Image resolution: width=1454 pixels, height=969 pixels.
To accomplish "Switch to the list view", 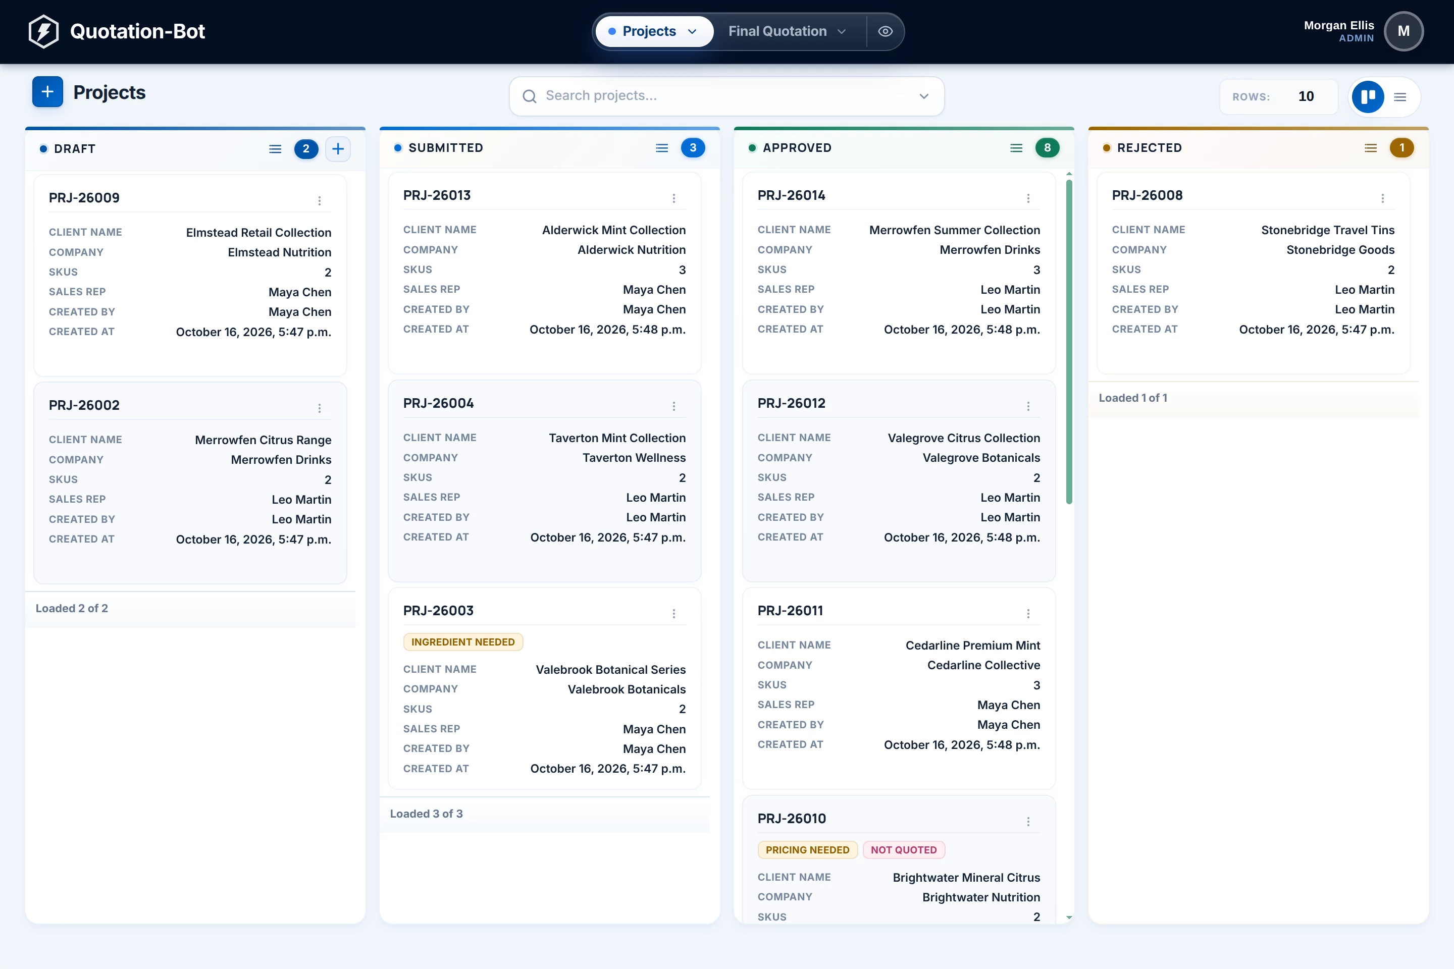I will click(x=1400, y=96).
